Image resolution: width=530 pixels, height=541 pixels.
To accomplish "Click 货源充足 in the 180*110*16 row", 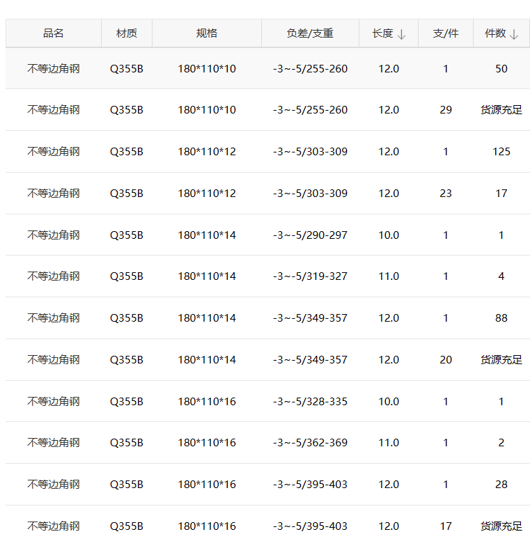I will coord(501,526).
